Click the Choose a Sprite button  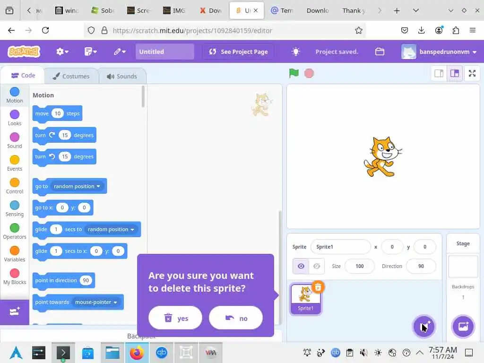[x=424, y=326]
